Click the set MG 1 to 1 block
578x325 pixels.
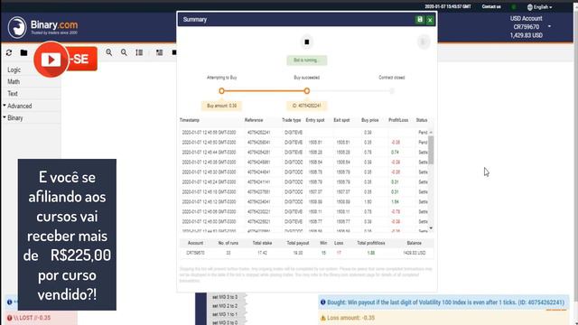(x=225, y=314)
